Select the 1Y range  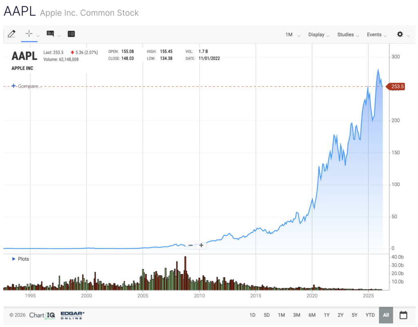pos(327,315)
